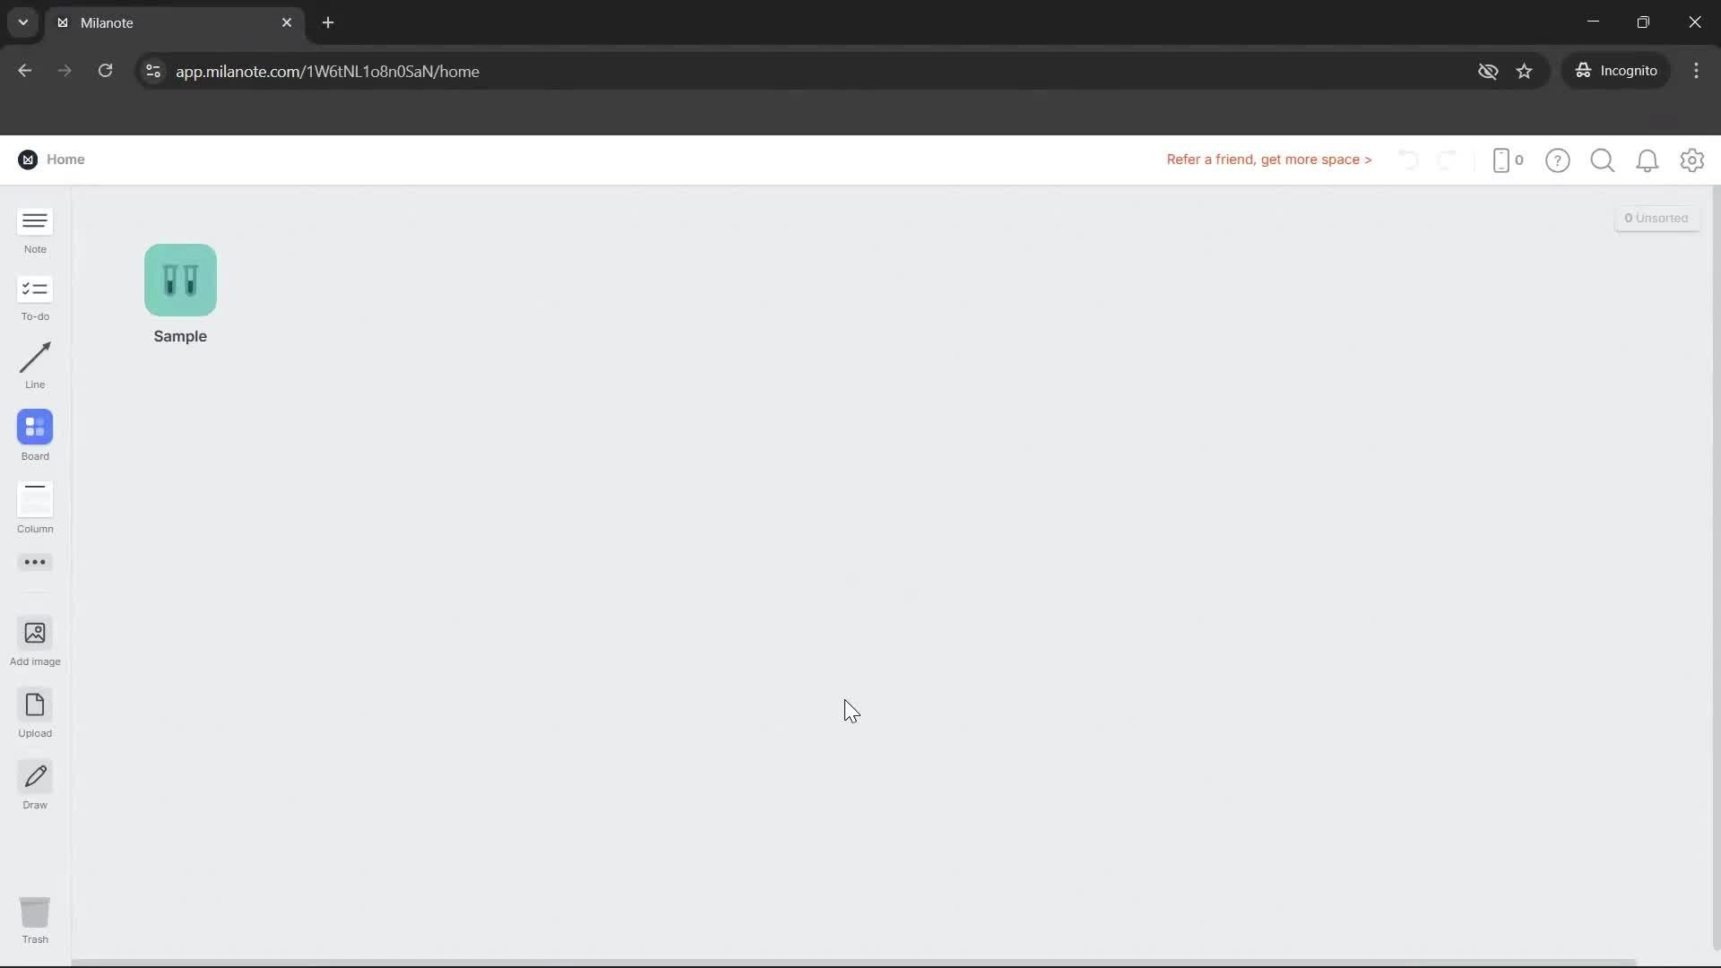Viewport: 1721px width, 968px height.
Task: Expand more tools via the ellipsis
Action: pos(34,562)
